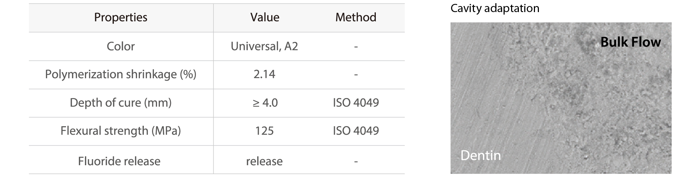The height and width of the screenshot is (178, 682).
Task: Click ISO 4049 in the Flexural strength row
Action: pyautogui.click(x=356, y=131)
